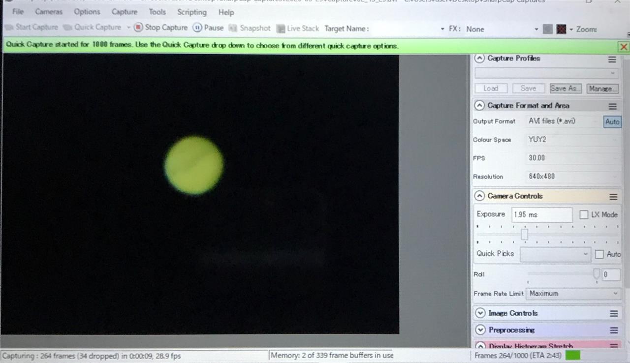
Task: Open the Capture Format and Area menu icon
Action: tap(612, 106)
